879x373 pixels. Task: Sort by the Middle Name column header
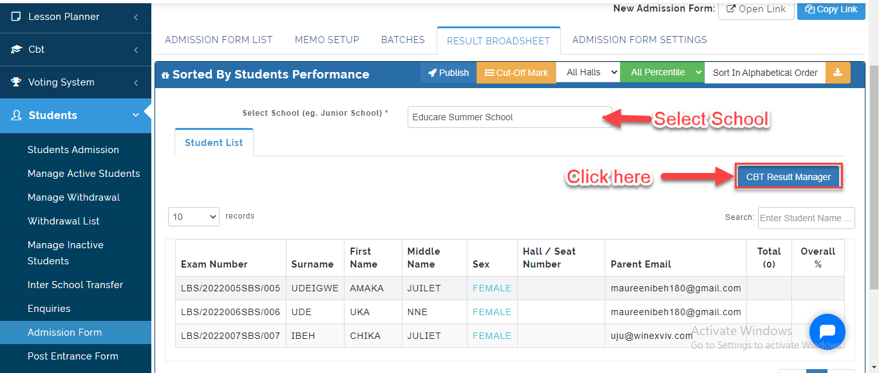pos(434,258)
